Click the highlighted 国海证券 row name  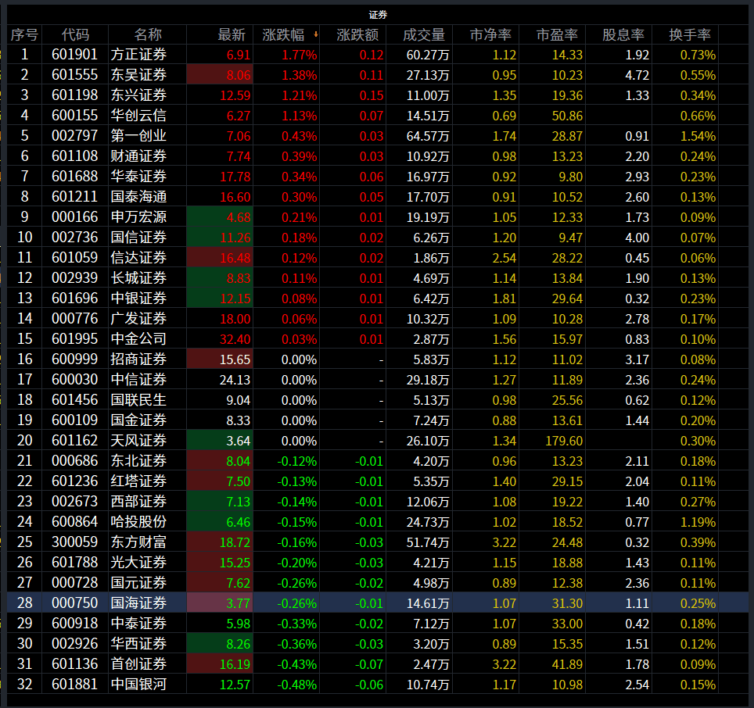point(138,603)
